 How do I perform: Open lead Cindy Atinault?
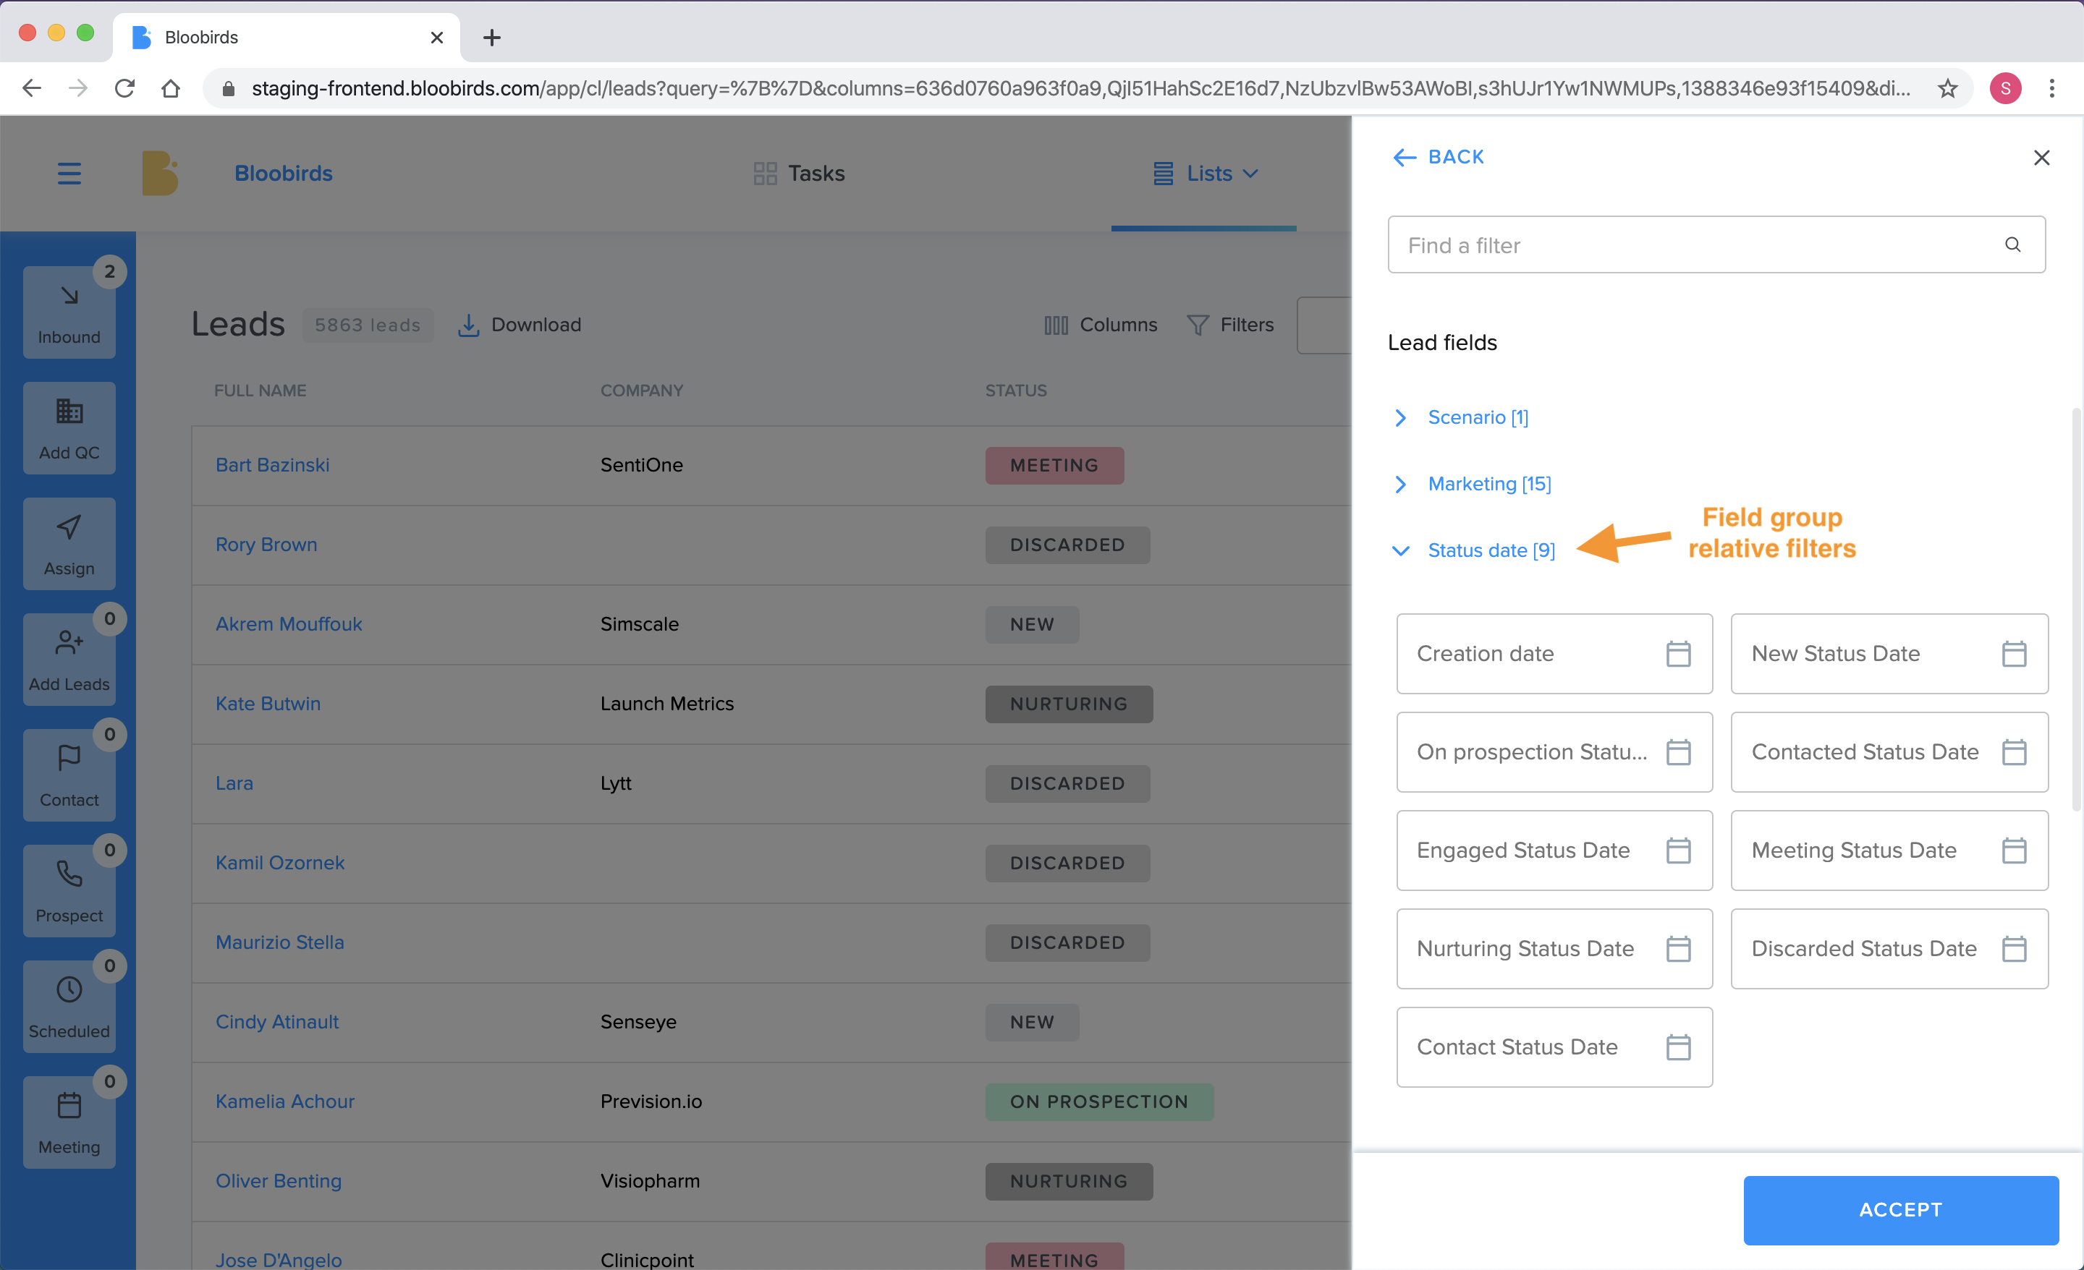click(276, 1021)
